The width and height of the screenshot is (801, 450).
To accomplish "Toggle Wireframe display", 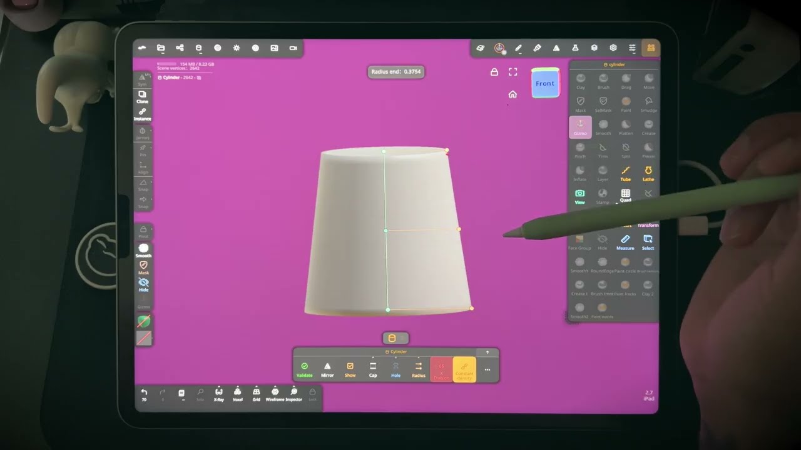I will point(275,394).
